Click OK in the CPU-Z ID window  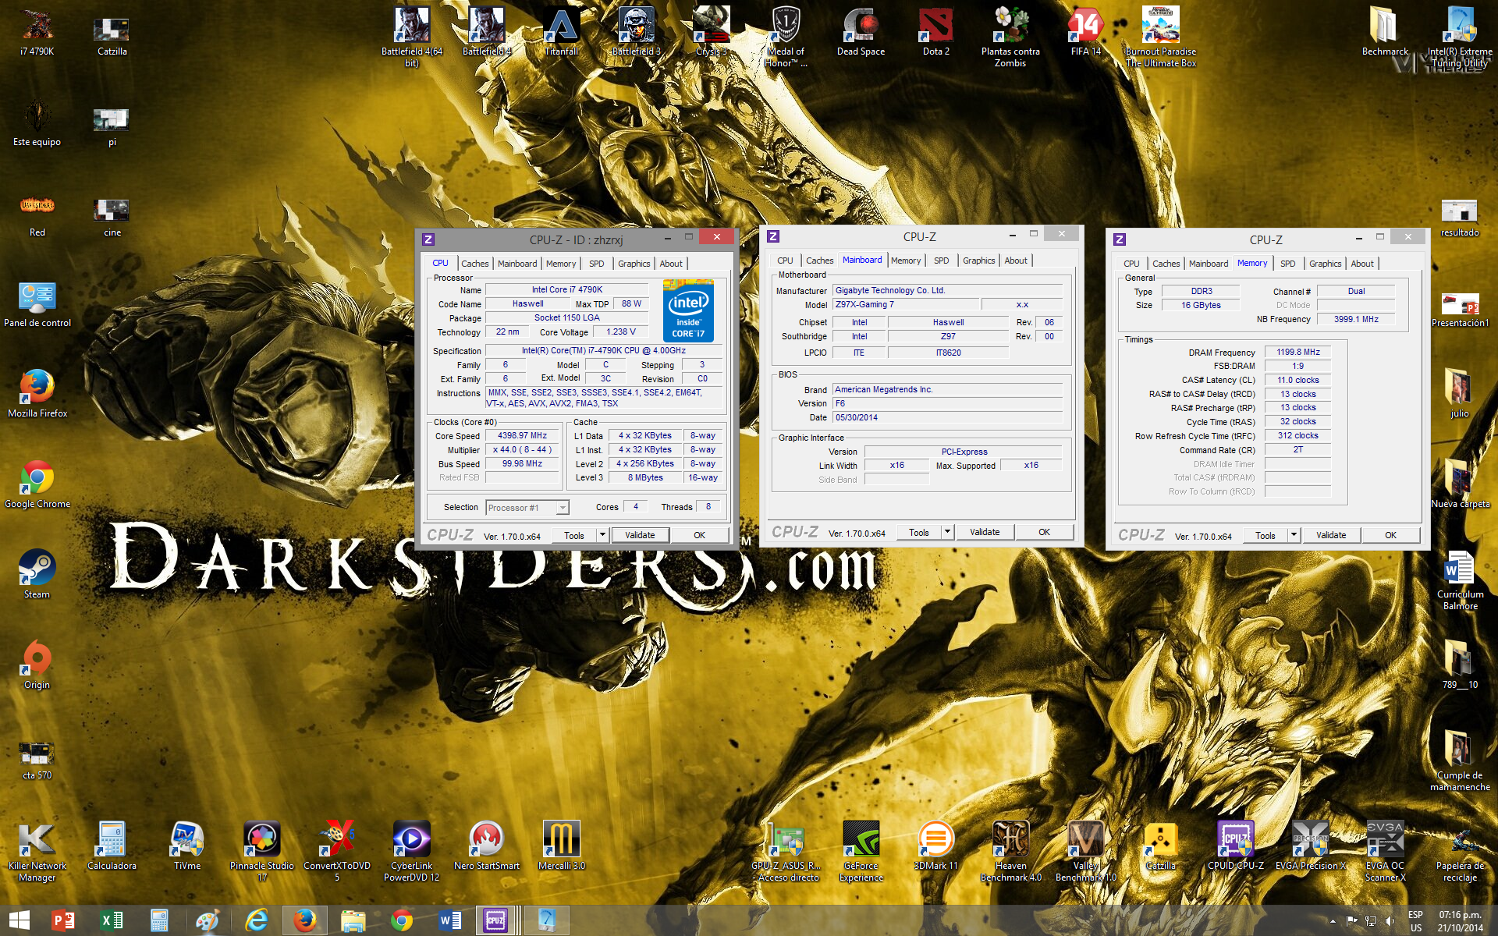[x=699, y=535]
